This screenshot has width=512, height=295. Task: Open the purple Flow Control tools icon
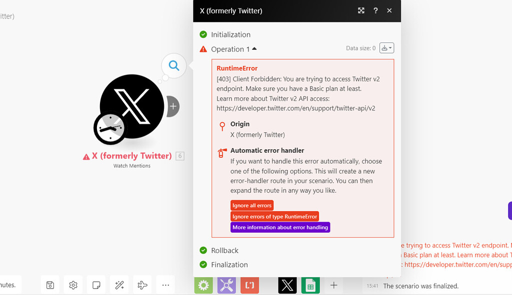tap(226, 285)
